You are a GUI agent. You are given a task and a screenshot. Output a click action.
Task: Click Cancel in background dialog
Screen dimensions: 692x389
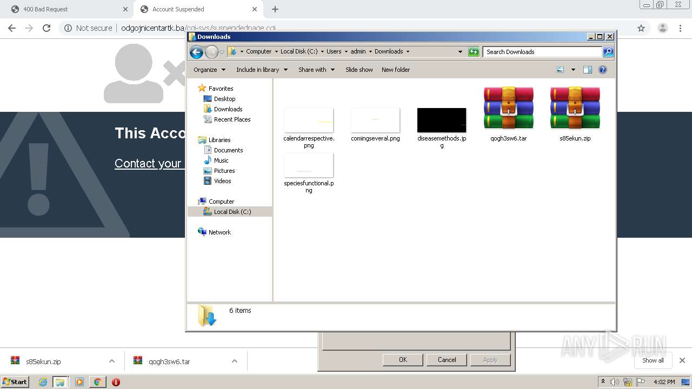[447, 360]
